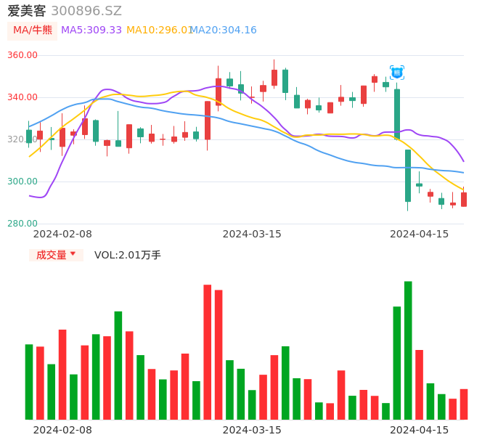This screenshot has height=440, width=498.
Task: Expand the 成交量 indicator dropdown arrow
Action: (x=73, y=254)
